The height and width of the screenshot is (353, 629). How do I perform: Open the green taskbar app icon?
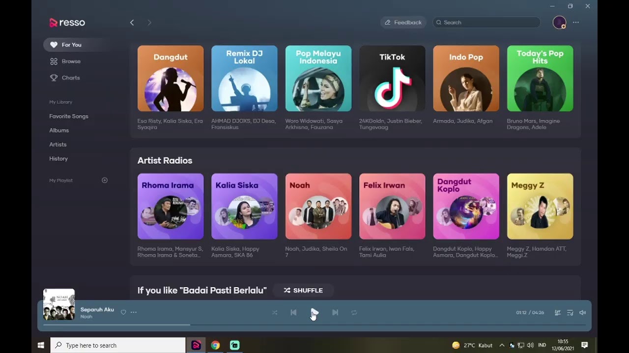pos(235,345)
